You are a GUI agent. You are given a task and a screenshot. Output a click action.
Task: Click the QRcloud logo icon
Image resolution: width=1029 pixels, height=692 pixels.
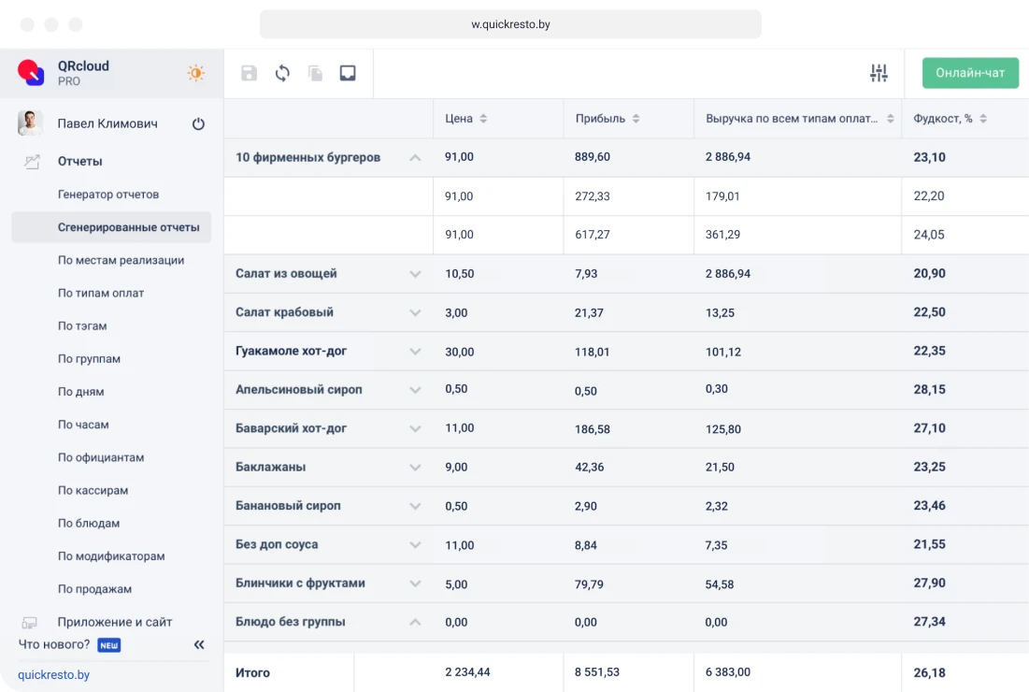pyautogui.click(x=31, y=72)
